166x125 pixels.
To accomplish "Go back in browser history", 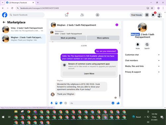I will pos(3,8).
